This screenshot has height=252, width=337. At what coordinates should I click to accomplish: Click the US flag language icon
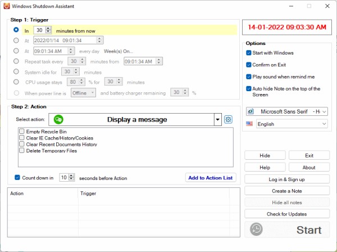click(x=249, y=124)
